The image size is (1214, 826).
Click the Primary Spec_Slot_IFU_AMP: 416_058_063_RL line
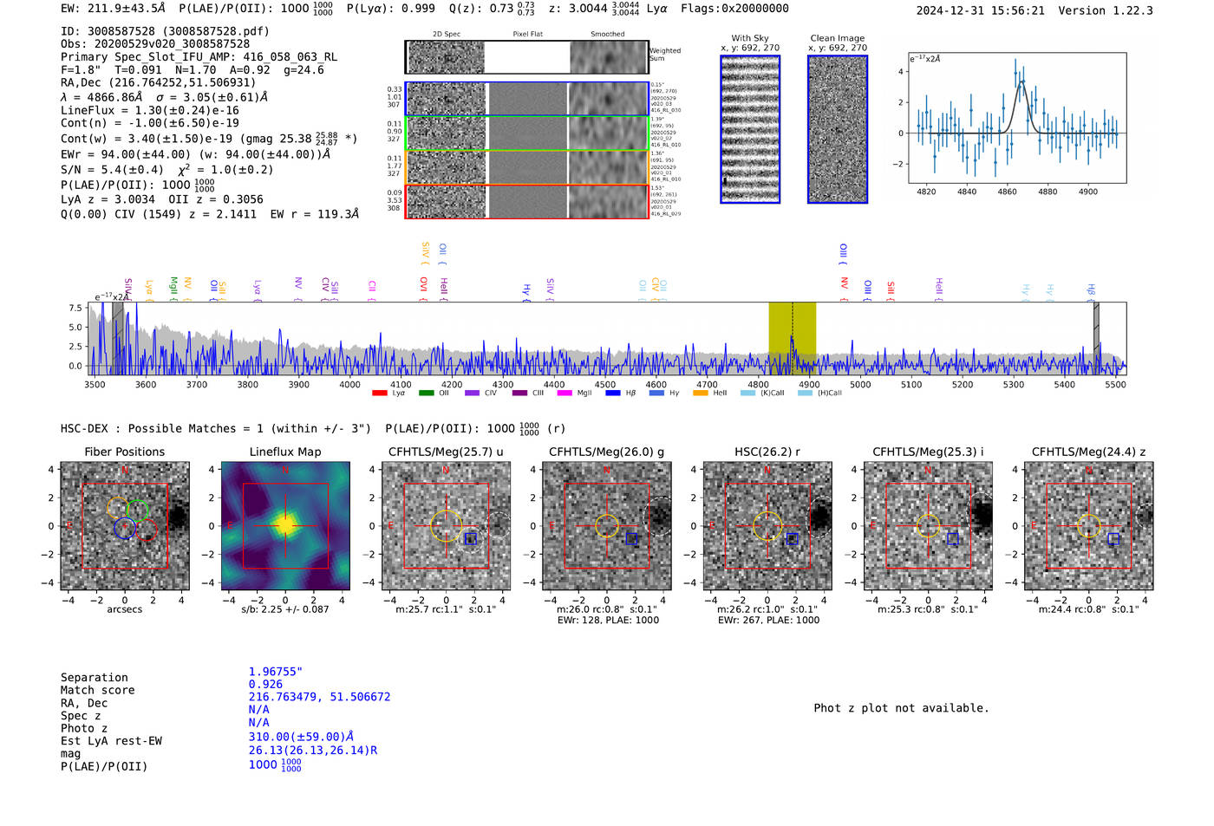click(199, 56)
